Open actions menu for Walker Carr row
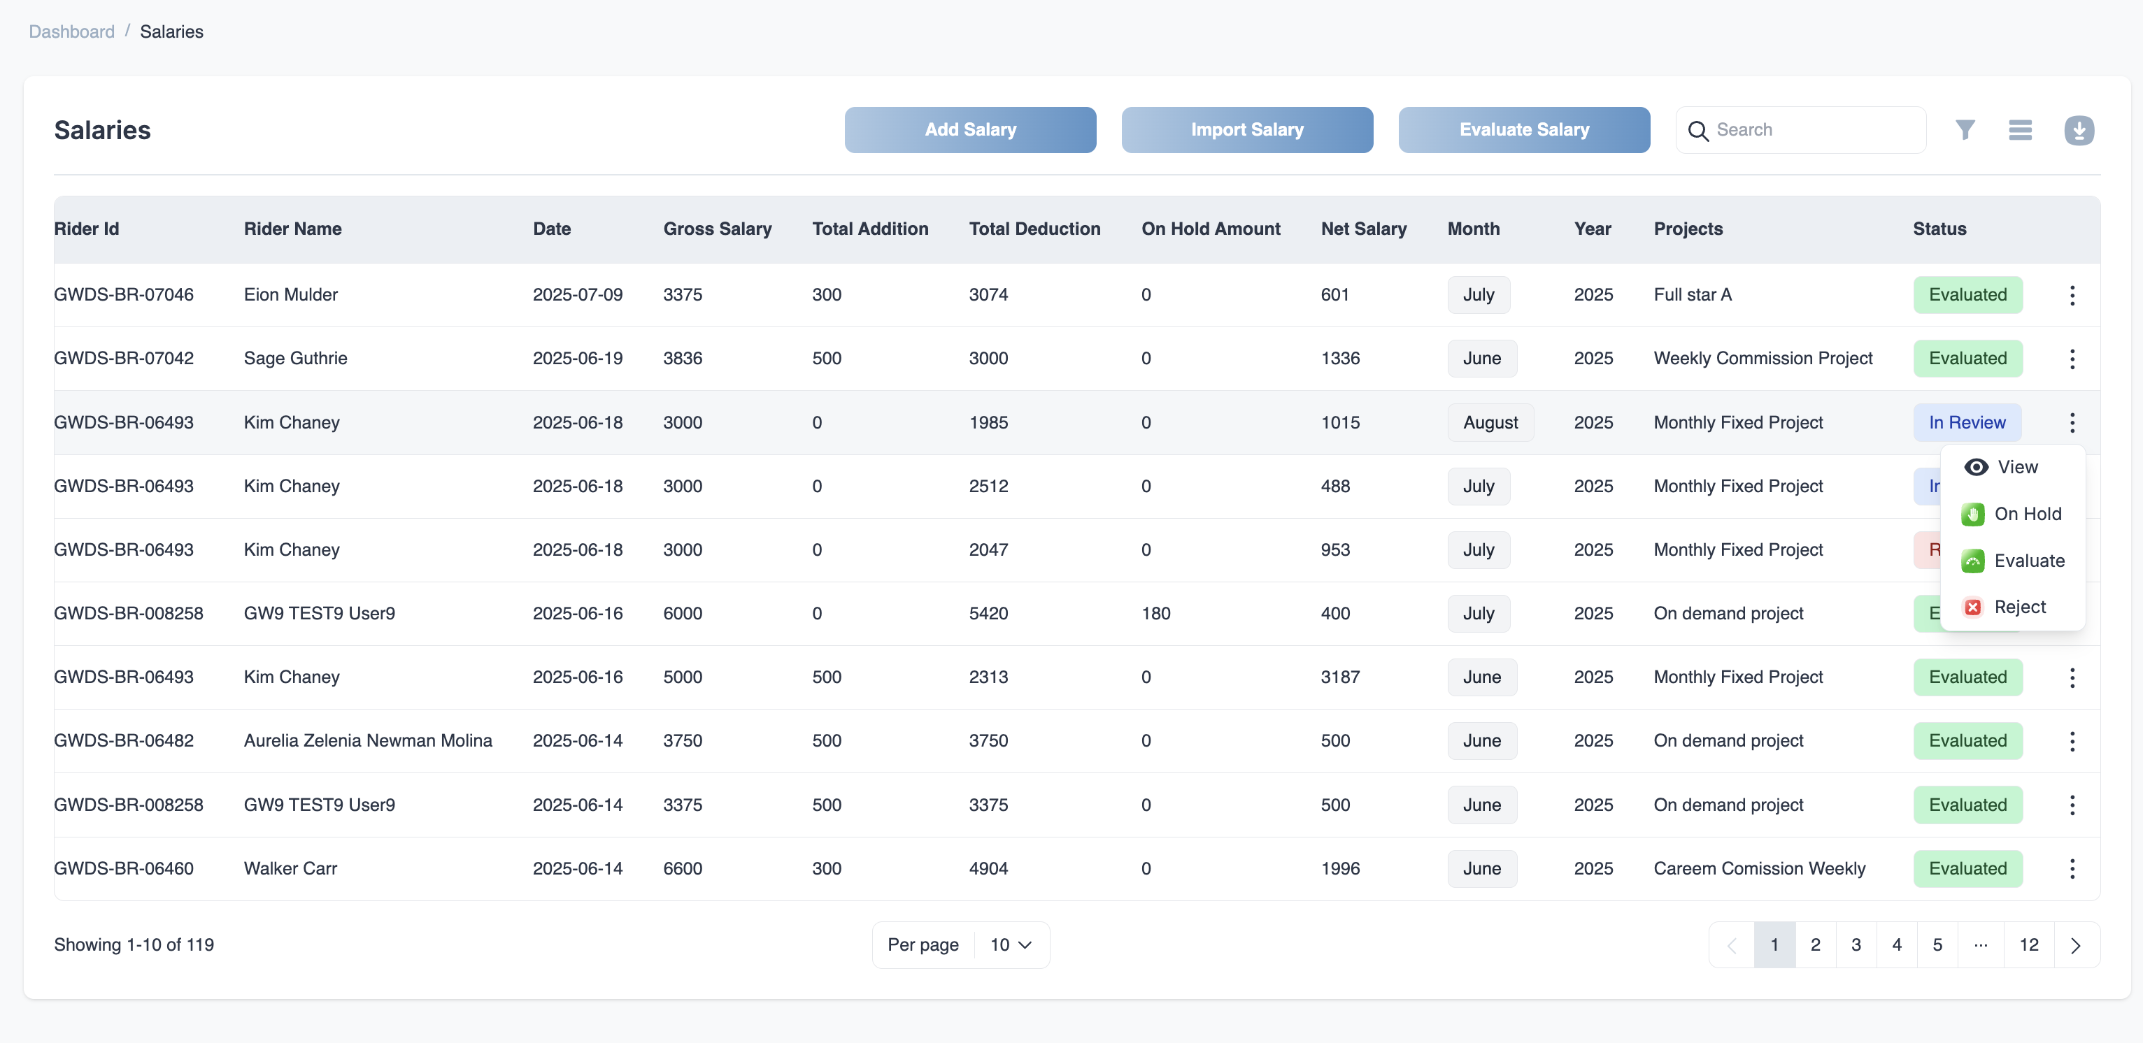The height and width of the screenshot is (1043, 2143). 2072,868
